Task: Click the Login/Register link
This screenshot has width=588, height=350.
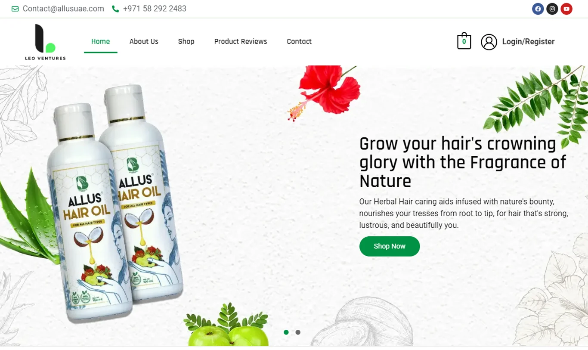Action: click(528, 42)
